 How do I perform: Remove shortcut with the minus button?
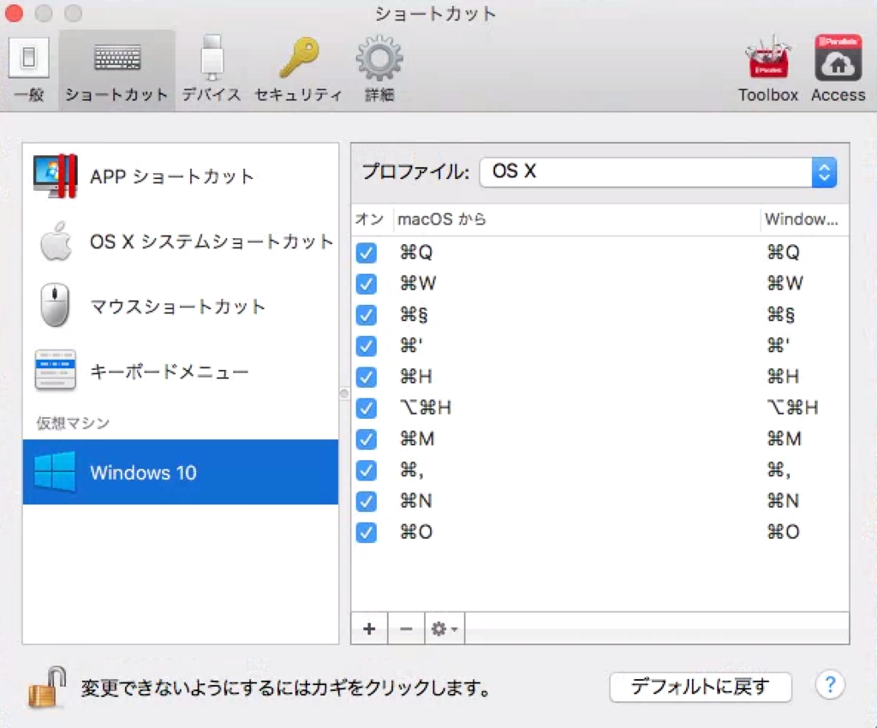coord(407,629)
